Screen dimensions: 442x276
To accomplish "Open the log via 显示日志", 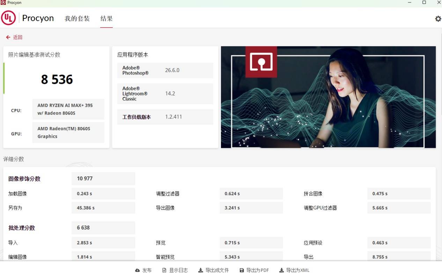I will point(175,270).
